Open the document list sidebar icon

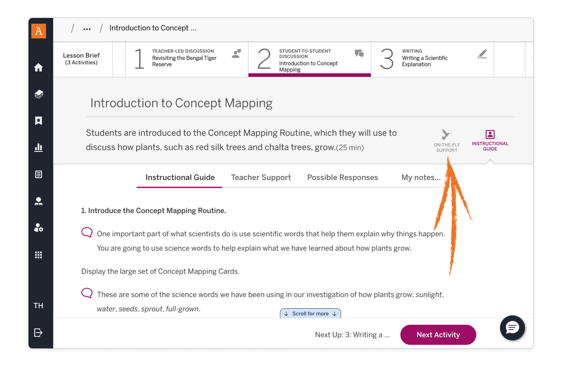(39, 174)
